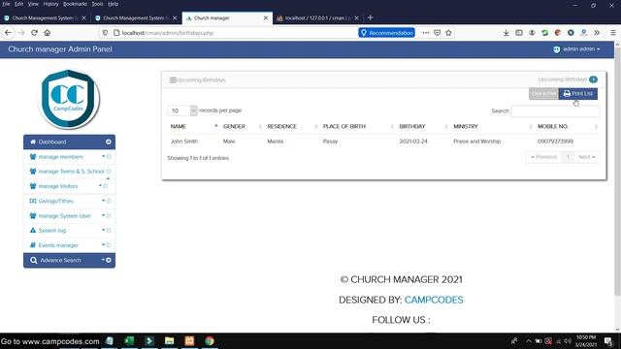The height and width of the screenshot is (349, 621).
Task: Open the Firefox hamburger application menu
Action: (613, 33)
